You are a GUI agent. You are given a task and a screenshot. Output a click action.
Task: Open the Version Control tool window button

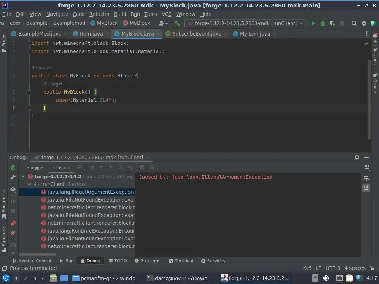pyautogui.click(x=32, y=261)
